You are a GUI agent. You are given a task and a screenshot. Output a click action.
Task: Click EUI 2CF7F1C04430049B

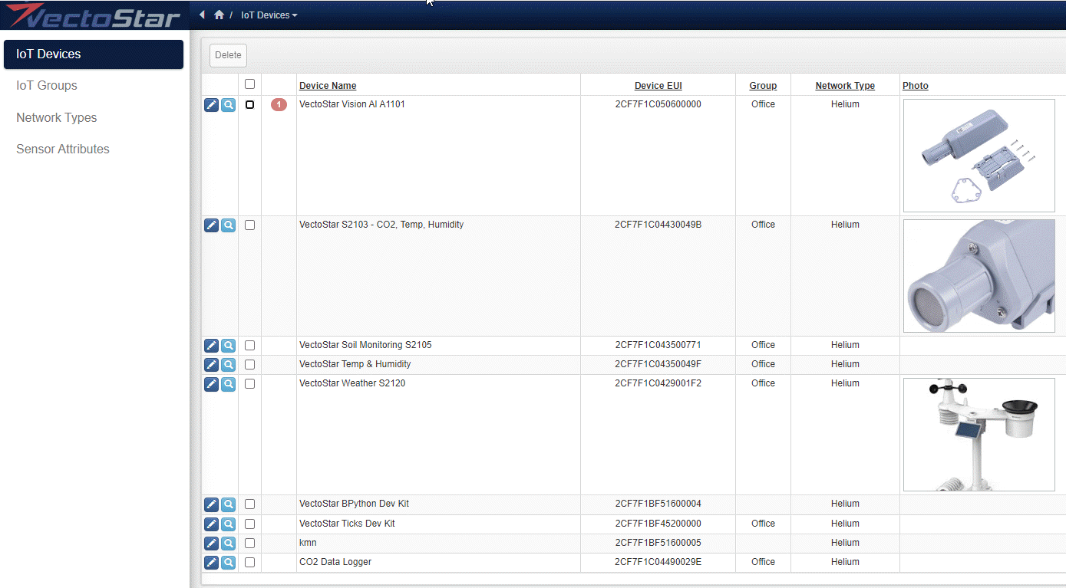658,225
